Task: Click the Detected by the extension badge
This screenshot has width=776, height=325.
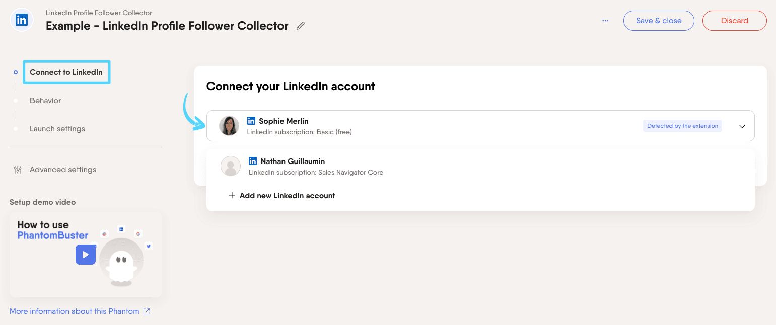Action: 682,126
